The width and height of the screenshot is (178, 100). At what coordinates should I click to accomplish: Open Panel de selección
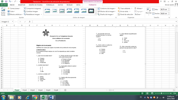coord(125,14)
